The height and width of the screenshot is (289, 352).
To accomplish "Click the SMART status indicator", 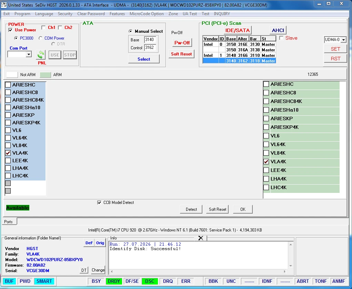I will coord(44,281).
